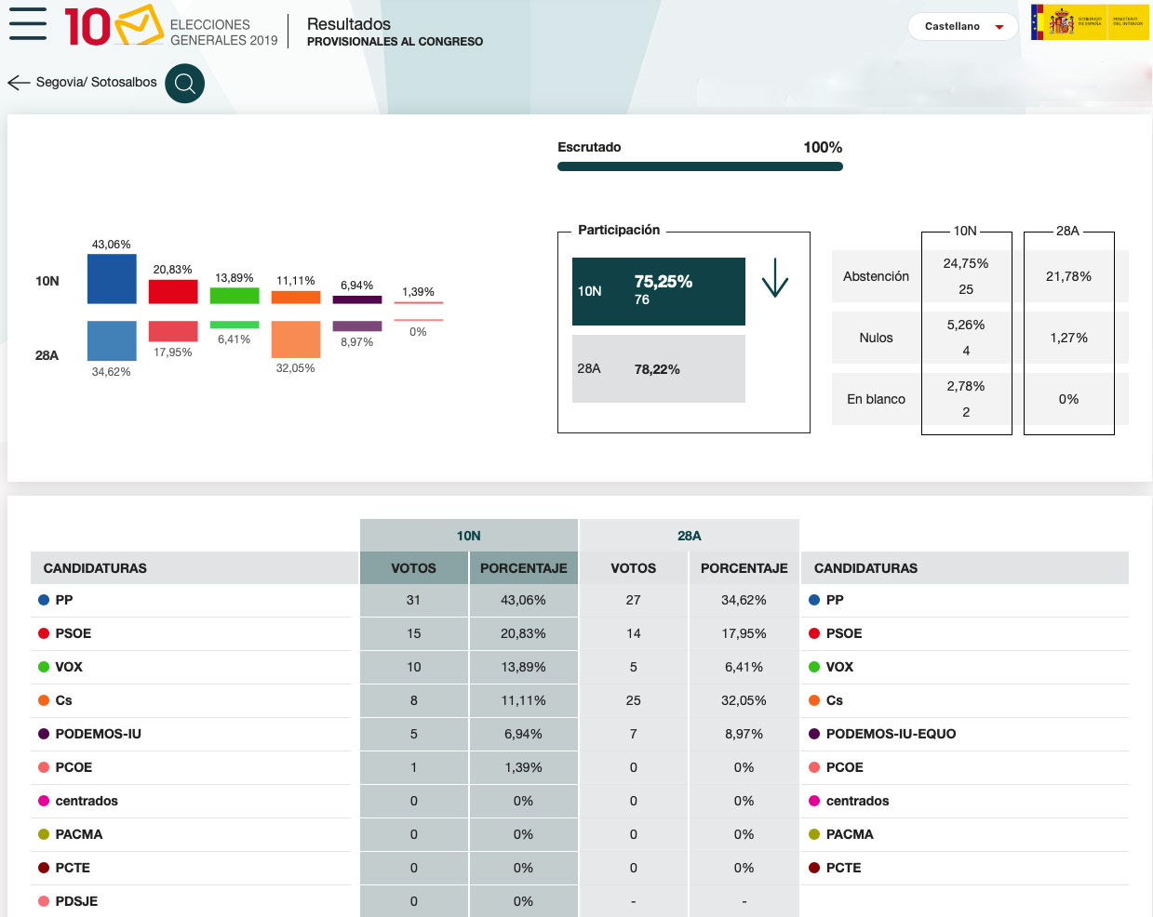
Task: Open the Castellano language dropdown
Action: (x=963, y=26)
